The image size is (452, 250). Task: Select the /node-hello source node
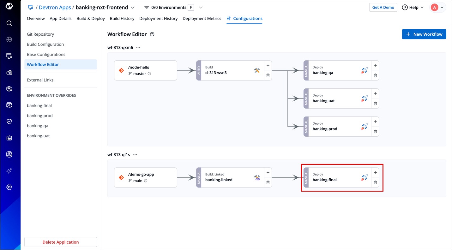pyautogui.click(x=145, y=70)
